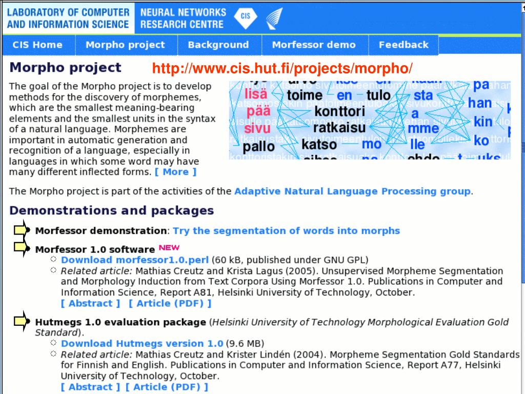
Task: Click the Hutmegs 1.0 evaluation package label
Action: point(120,322)
